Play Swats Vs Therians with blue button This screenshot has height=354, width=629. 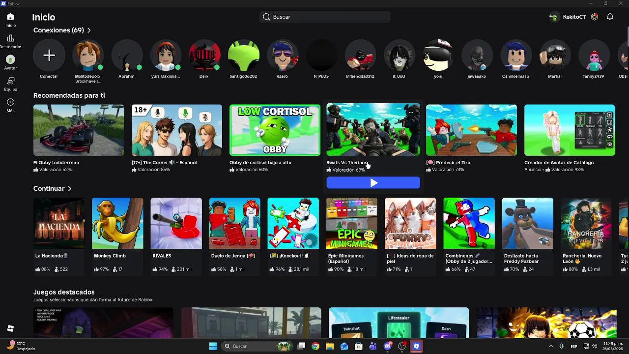pyautogui.click(x=373, y=183)
